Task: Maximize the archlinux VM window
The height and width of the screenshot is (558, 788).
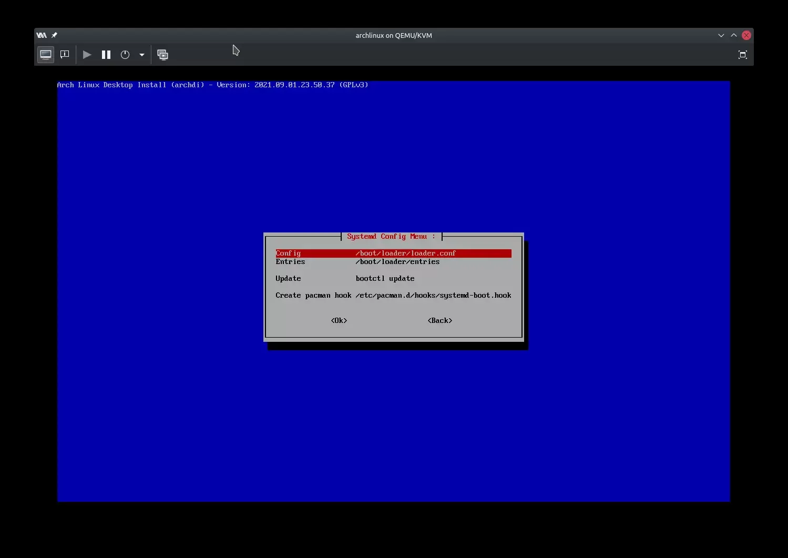Action: coord(733,35)
